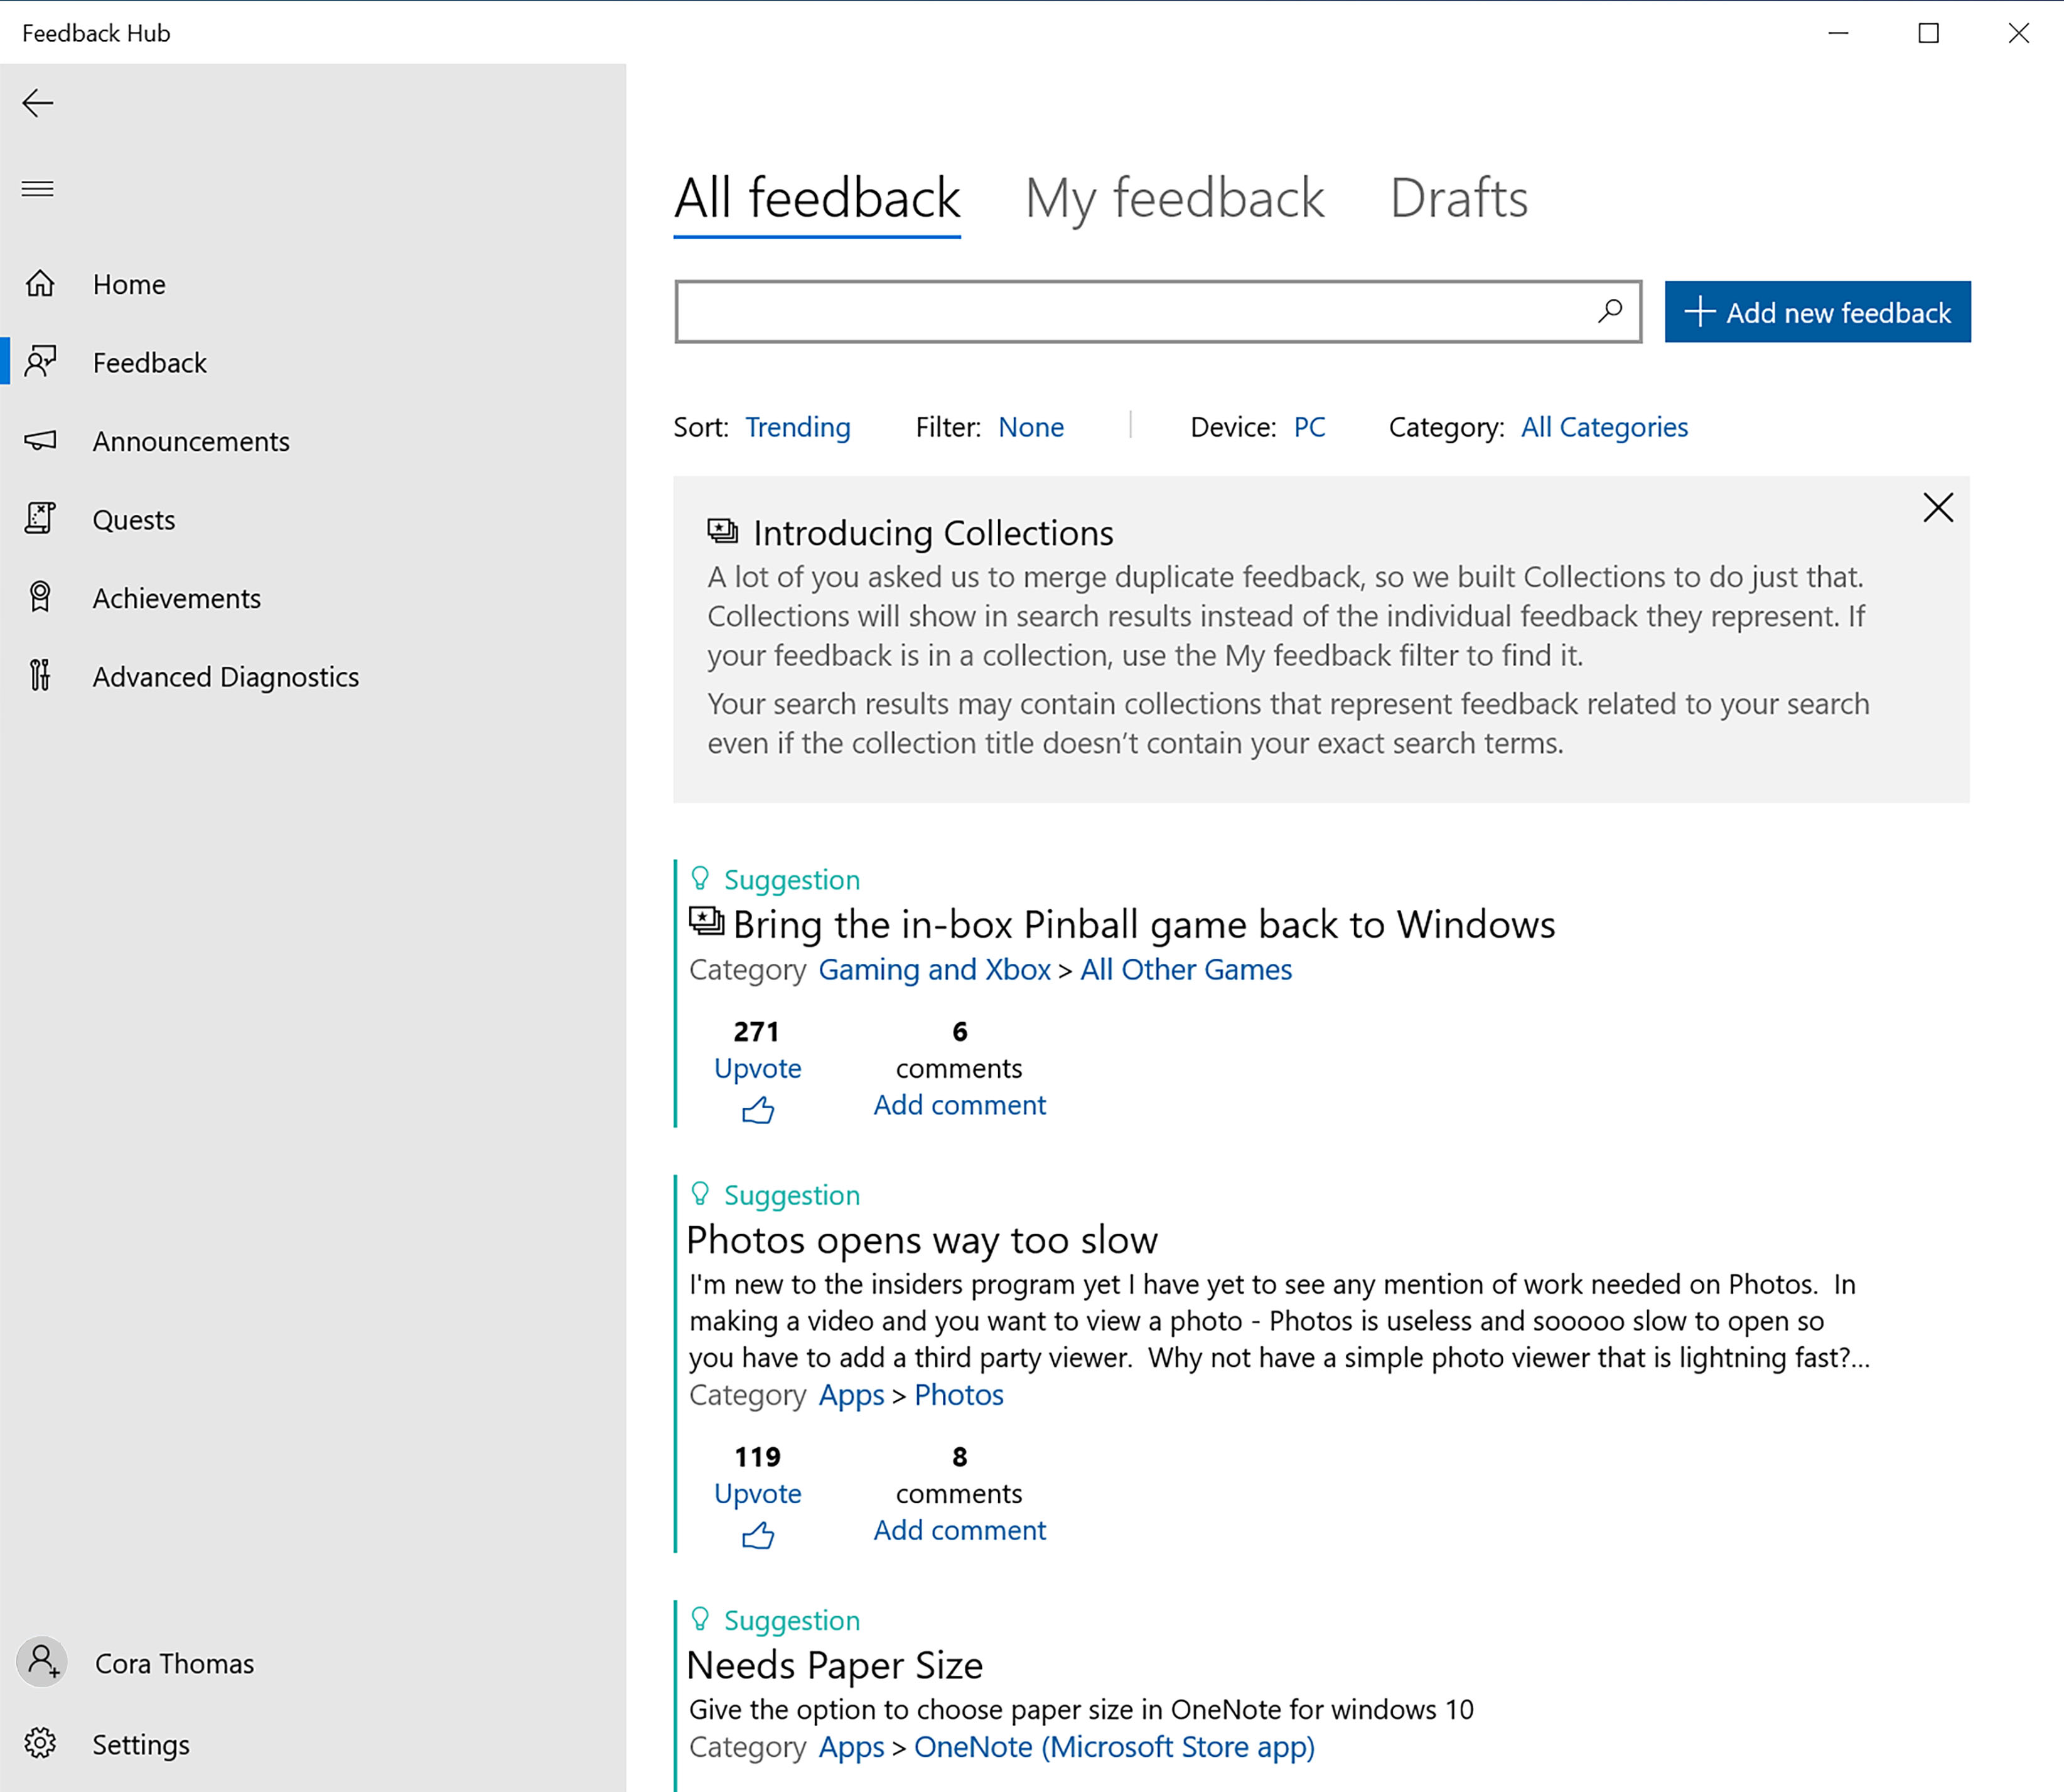Change Sort from Trending dropdown
This screenshot has height=1792, width=2064.
797,426
